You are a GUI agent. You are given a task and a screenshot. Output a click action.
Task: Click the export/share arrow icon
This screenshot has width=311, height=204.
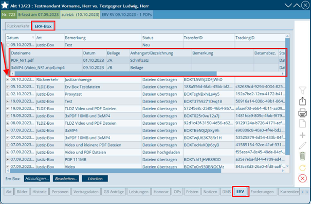(302, 101)
